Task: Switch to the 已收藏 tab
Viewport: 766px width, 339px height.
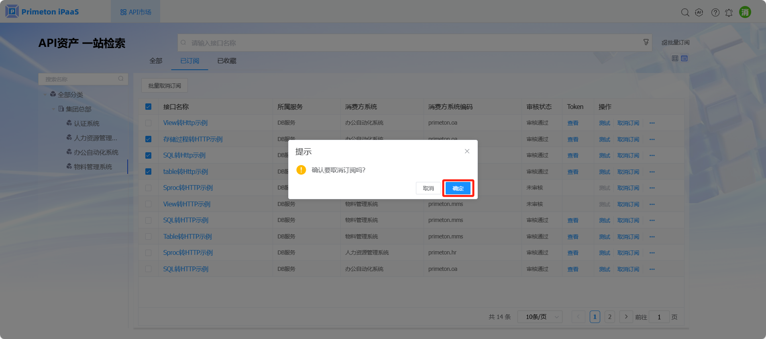Action: (x=226, y=61)
